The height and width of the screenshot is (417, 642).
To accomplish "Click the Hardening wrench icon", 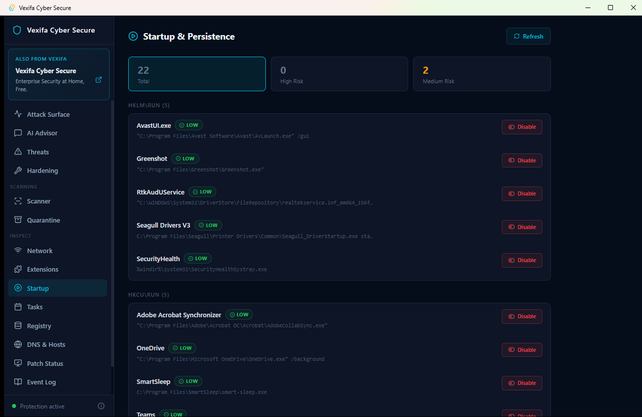I will tap(18, 170).
